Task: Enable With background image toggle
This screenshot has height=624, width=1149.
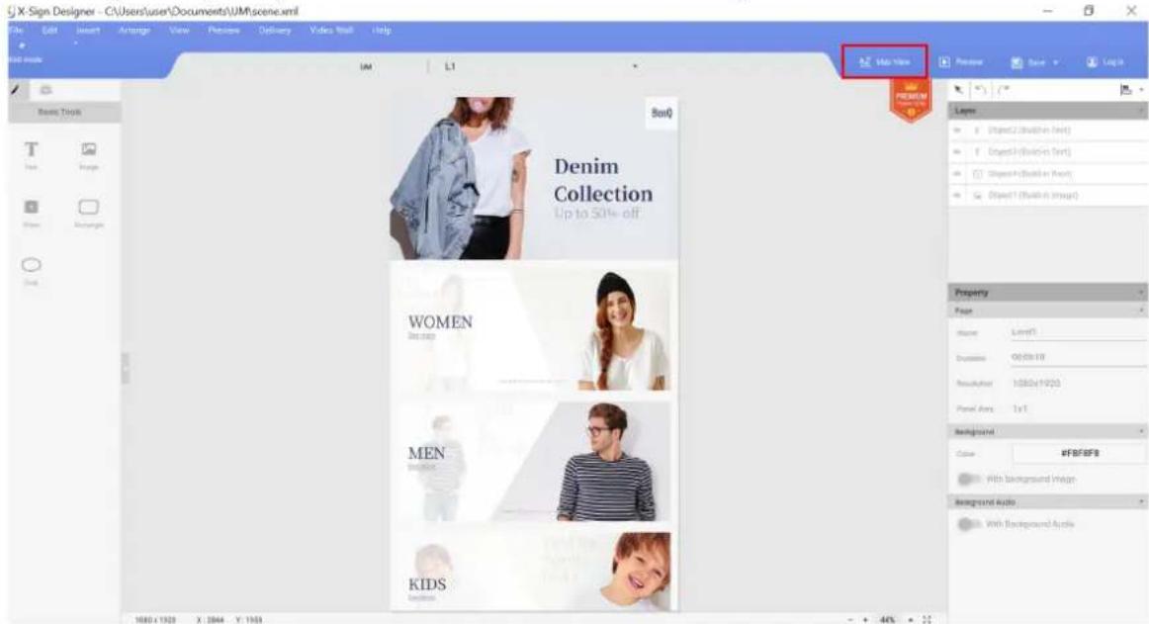Action: [x=968, y=479]
